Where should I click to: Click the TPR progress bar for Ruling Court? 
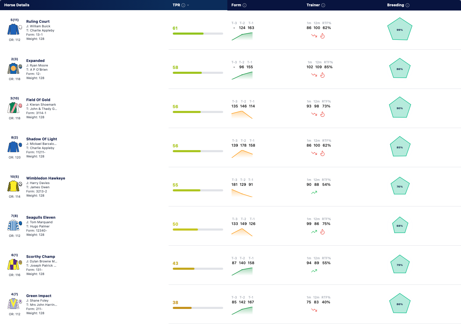point(198,34)
